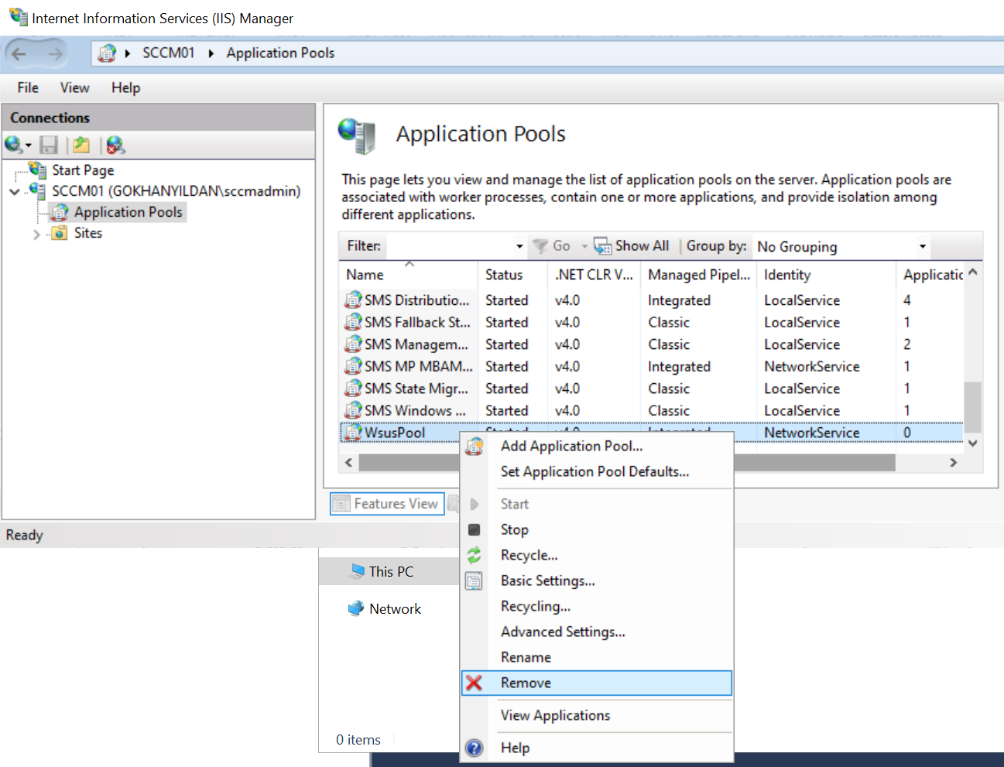This screenshot has height=767, width=1004.
Task: Click the Network icon in navigation pane
Action: 356,608
